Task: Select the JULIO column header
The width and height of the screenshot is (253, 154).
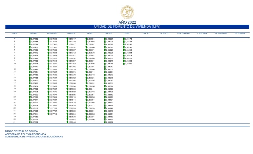Action: [146, 34]
